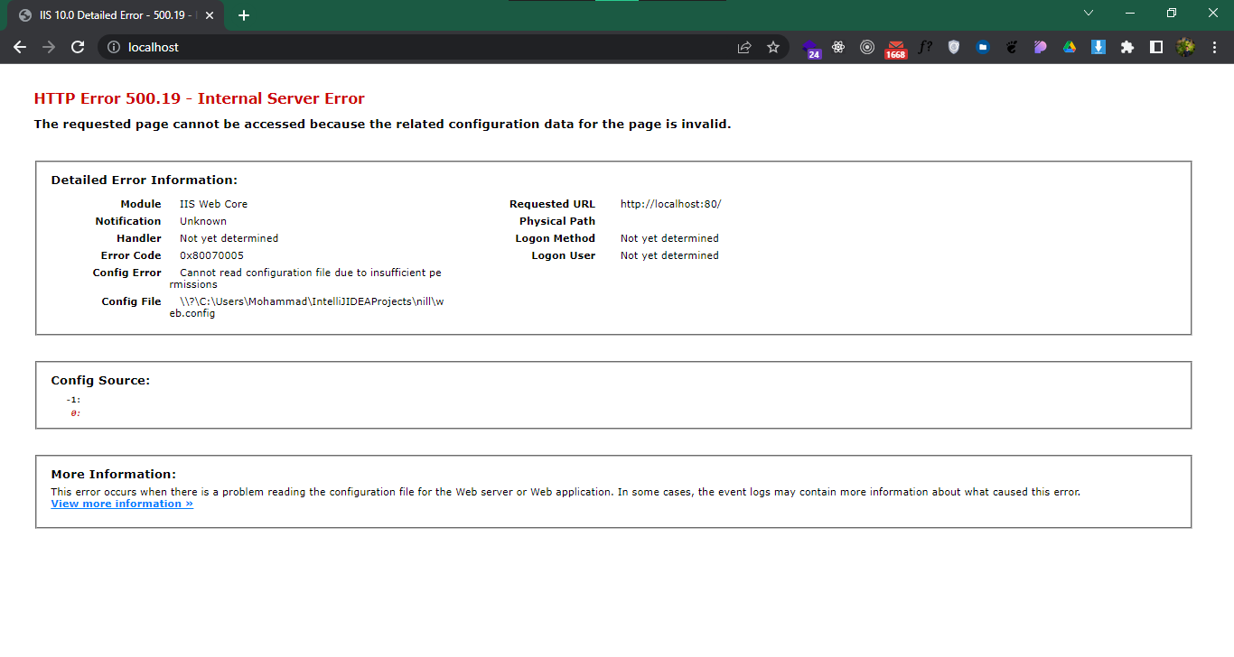Viewport: 1234px width, 657px height.
Task: Open the Extensions puzzle piece menu
Action: (1127, 47)
